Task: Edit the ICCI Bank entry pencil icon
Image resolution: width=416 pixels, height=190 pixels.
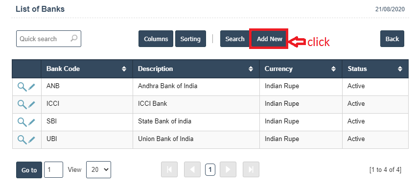Action: tap(32, 104)
